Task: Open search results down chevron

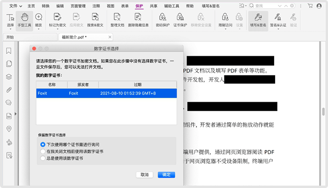Action: [280, 6]
